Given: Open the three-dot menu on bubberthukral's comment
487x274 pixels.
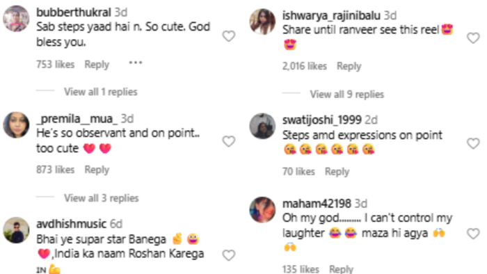Looking at the screenshot, I should 136,63.
